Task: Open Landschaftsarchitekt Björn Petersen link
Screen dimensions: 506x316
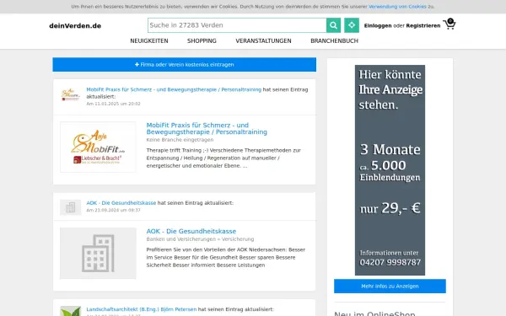Action: click(141, 309)
